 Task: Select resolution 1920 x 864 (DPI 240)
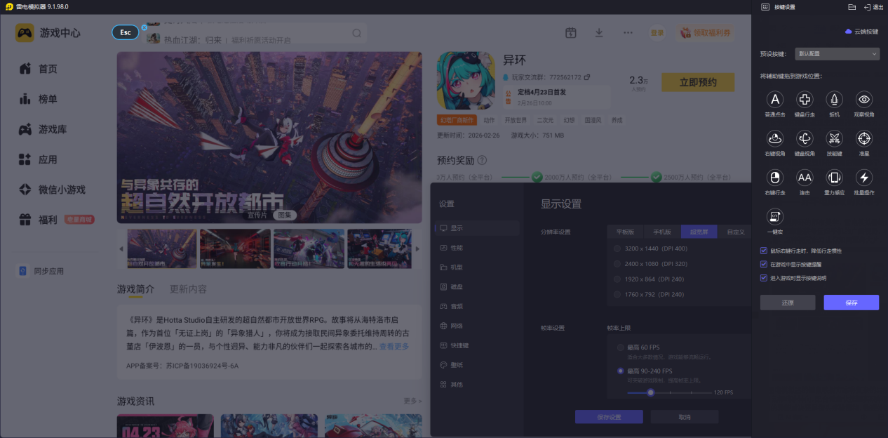click(x=617, y=279)
